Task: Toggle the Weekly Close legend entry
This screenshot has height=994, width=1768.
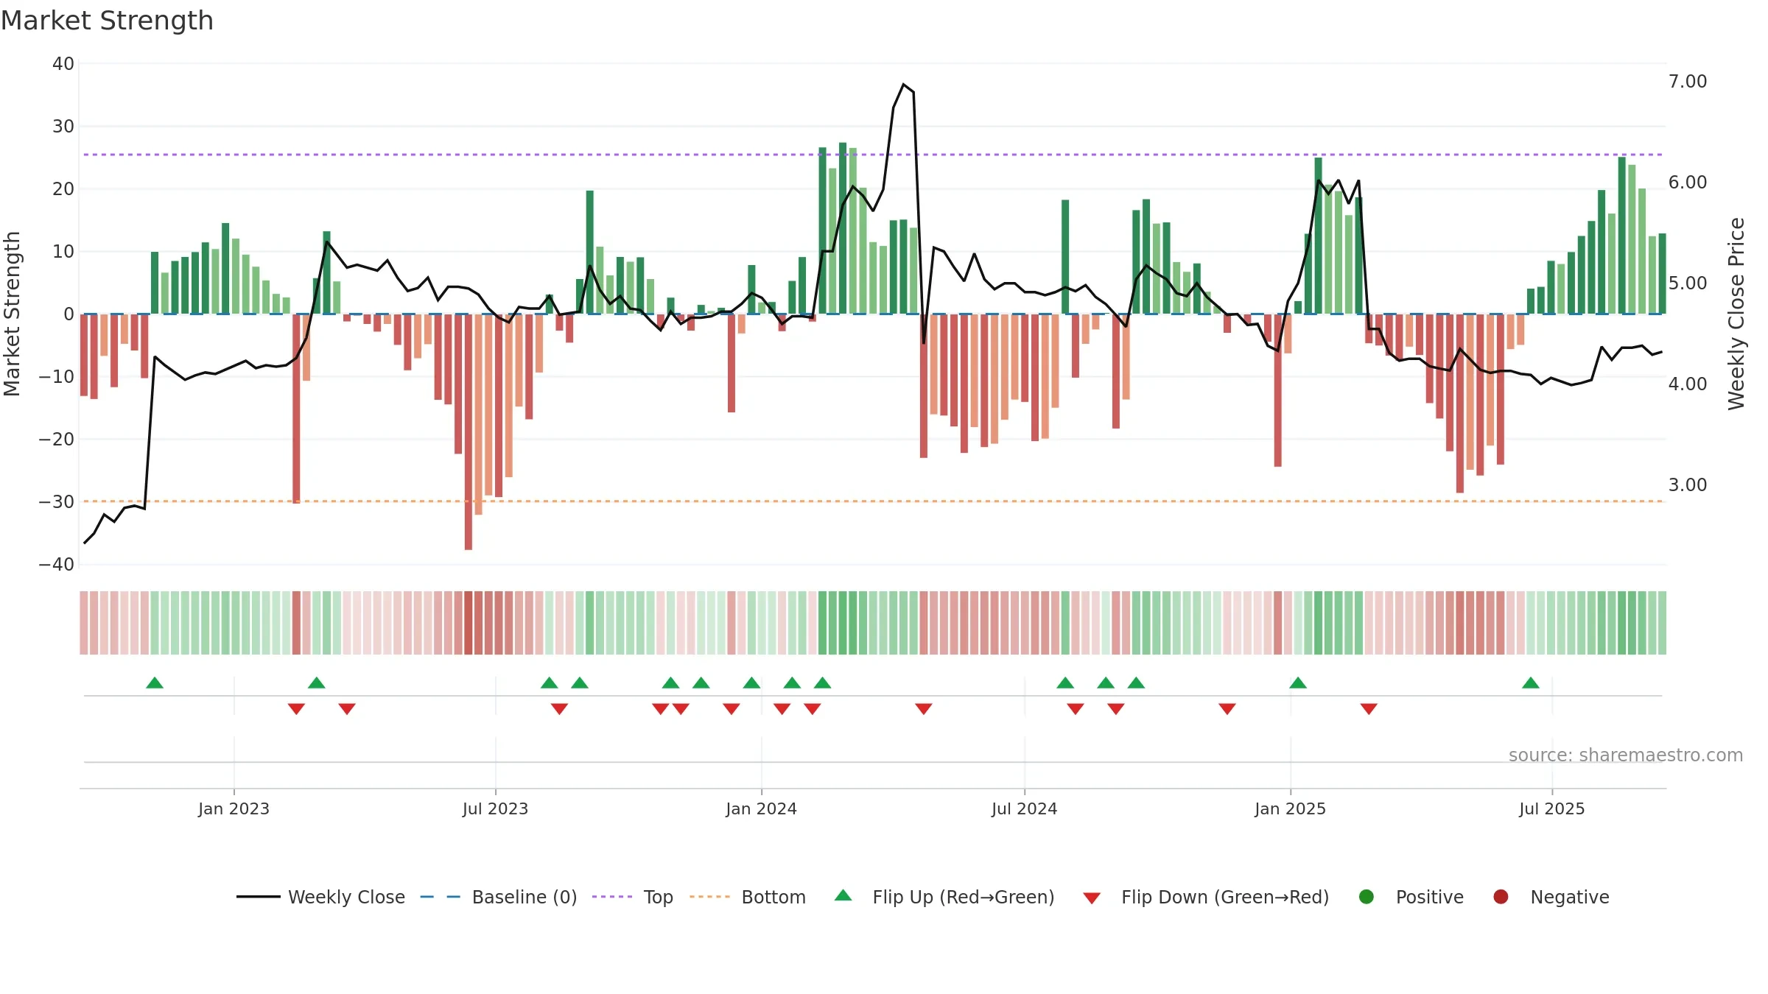Action: pyautogui.click(x=320, y=897)
